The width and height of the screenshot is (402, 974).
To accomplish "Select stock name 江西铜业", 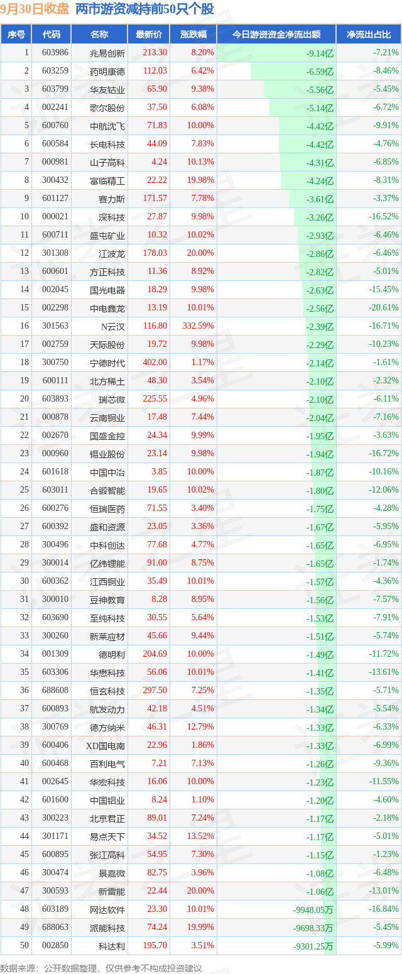I will pyautogui.click(x=107, y=582).
